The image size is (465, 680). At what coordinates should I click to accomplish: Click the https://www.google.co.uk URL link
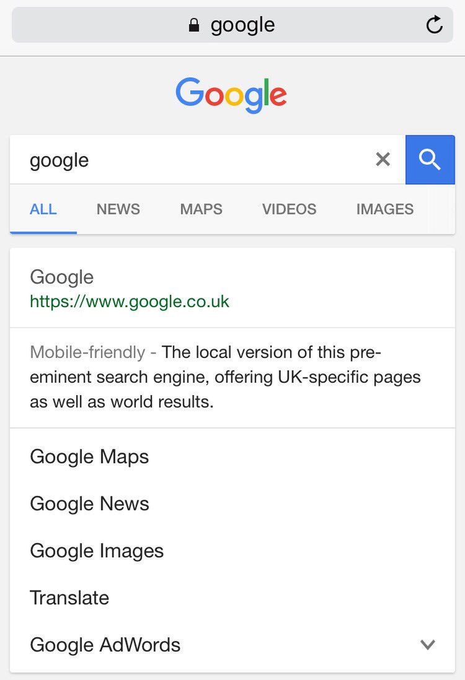pyautogui.click(x=130, y=302)
